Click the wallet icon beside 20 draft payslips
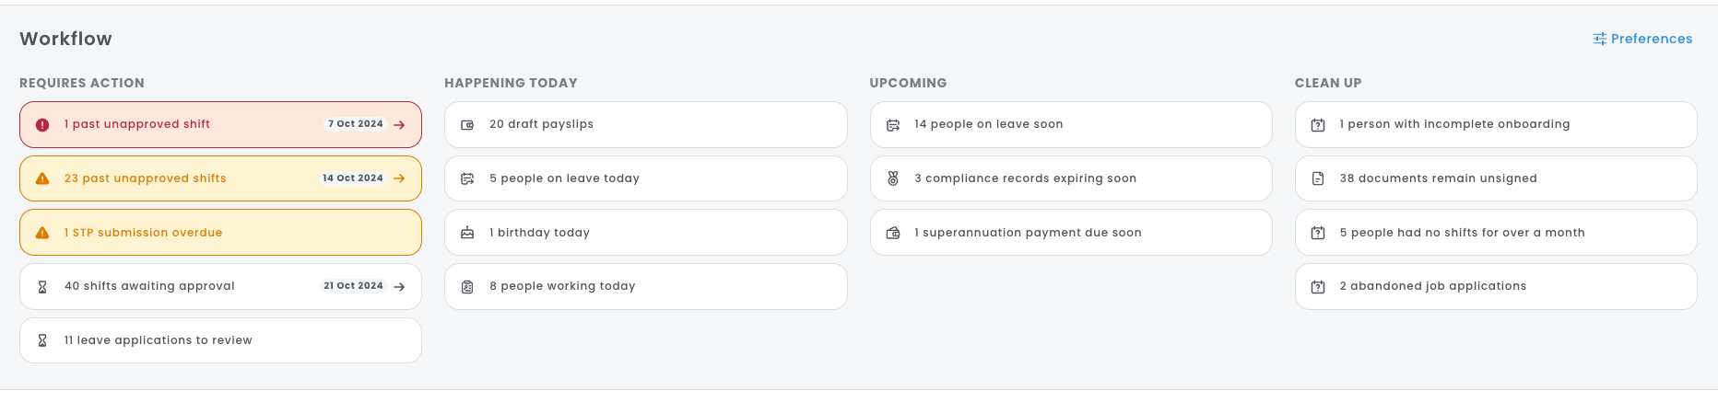Viewport: 1718px width, 402px height. pos(467,125)
